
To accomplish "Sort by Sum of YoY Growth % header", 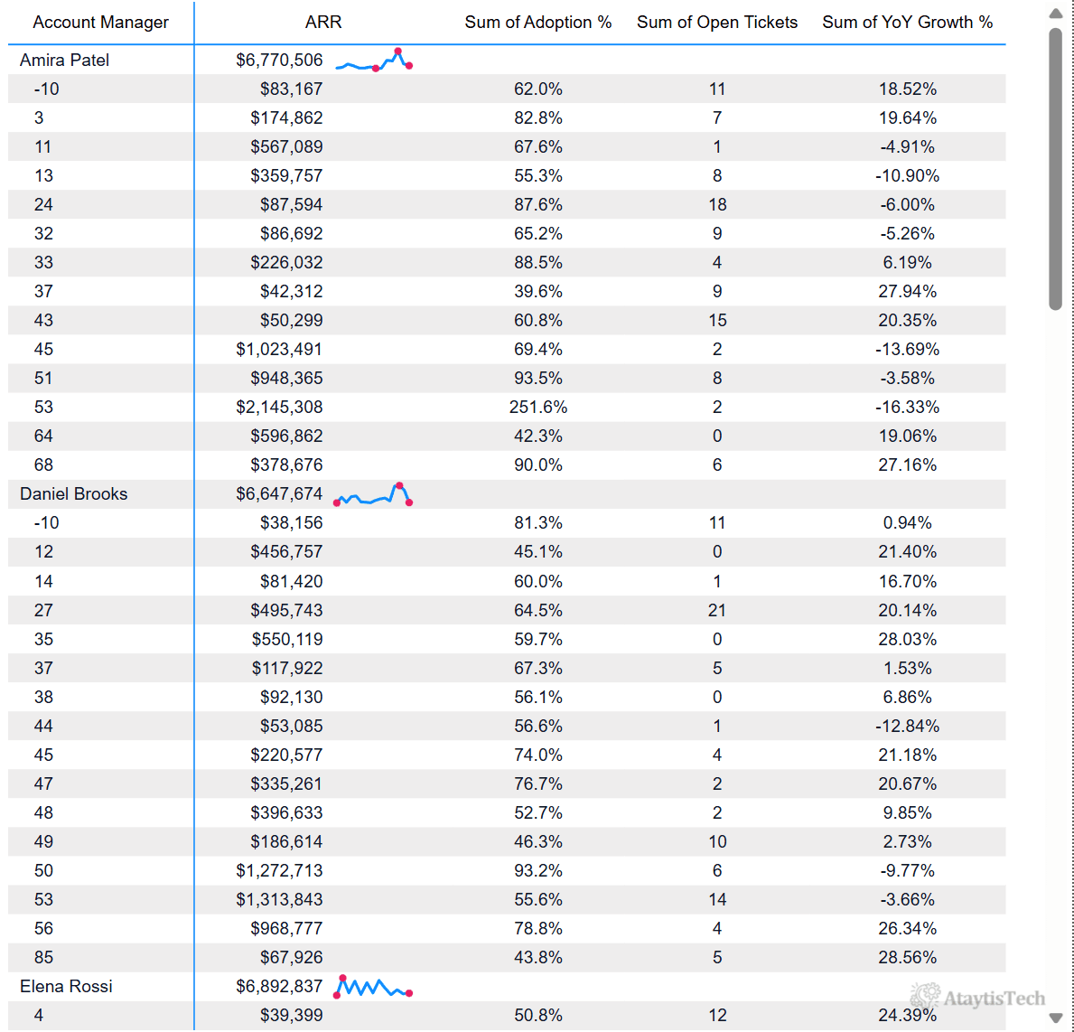I will tap(908, 22).
